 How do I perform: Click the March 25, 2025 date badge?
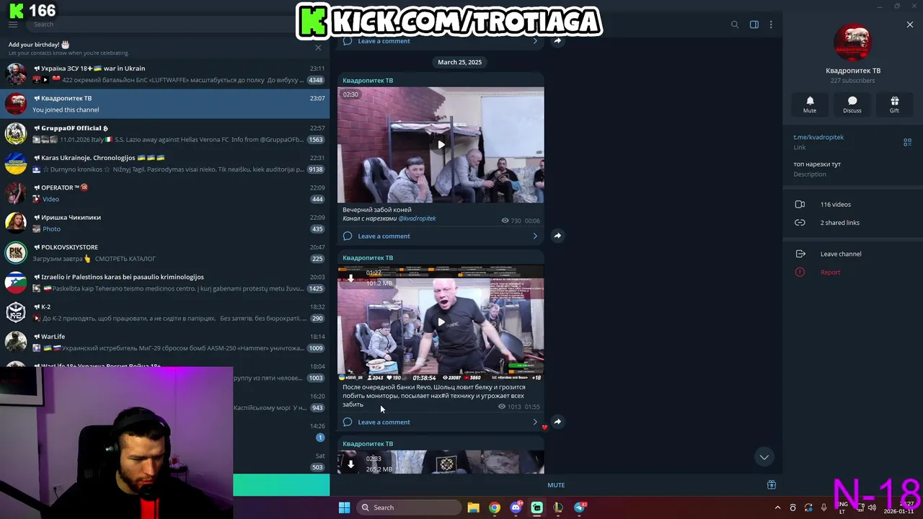pyautogui.click(x=459, y=62)
